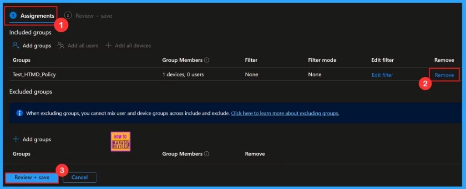Open the 'Click here to learn more about excluding groups' link

coord(285,113)
